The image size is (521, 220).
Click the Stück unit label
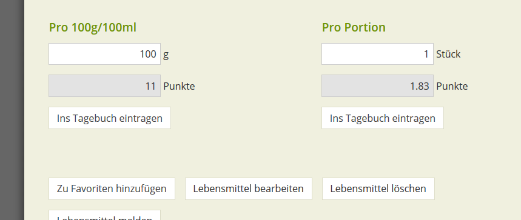tap(448, 54)
